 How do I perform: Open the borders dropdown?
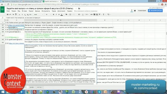click(70, 15)
